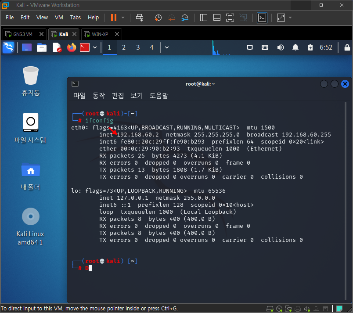Viewport: 353px width, 313px height.
Task: Close the GNS3 VM tab
Action: pos(41,34)
